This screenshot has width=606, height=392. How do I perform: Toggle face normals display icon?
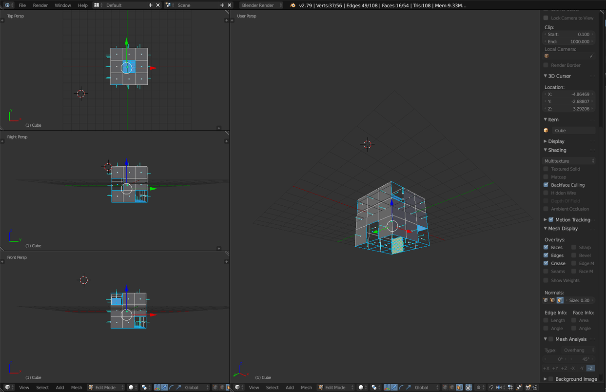(x=560, y=300)
